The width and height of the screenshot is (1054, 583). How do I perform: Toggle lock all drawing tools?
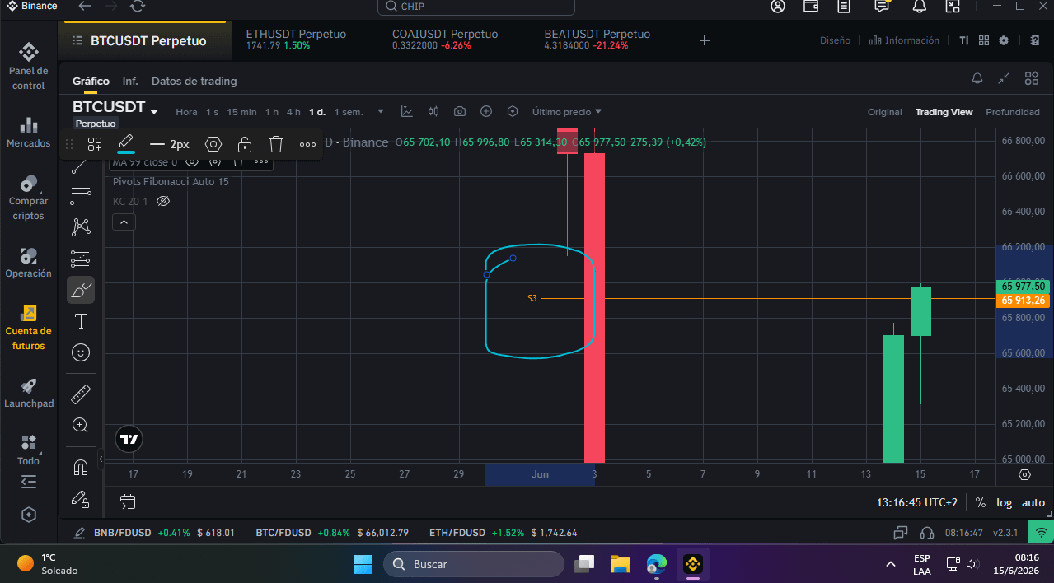(81, 499)
